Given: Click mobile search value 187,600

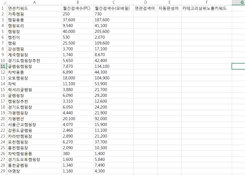Looking at the screenshot, I should click(114, 20).
